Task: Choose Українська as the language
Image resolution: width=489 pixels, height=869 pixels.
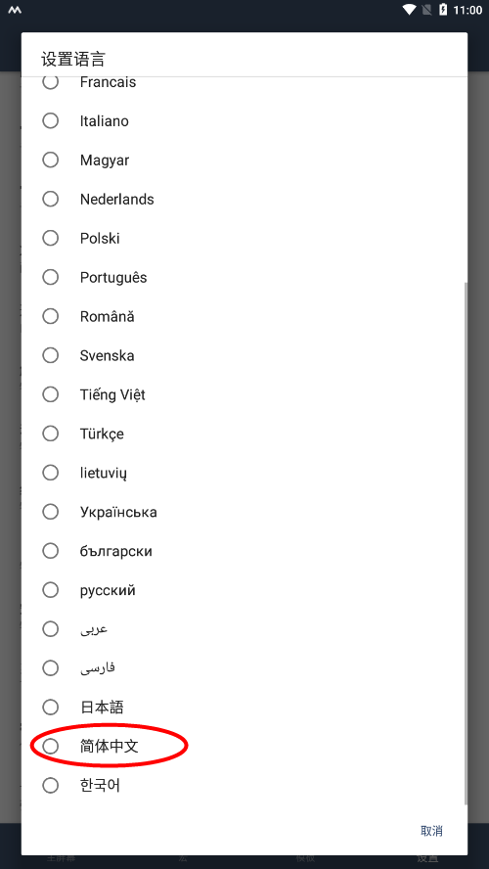Action: (x=244, y=512)
